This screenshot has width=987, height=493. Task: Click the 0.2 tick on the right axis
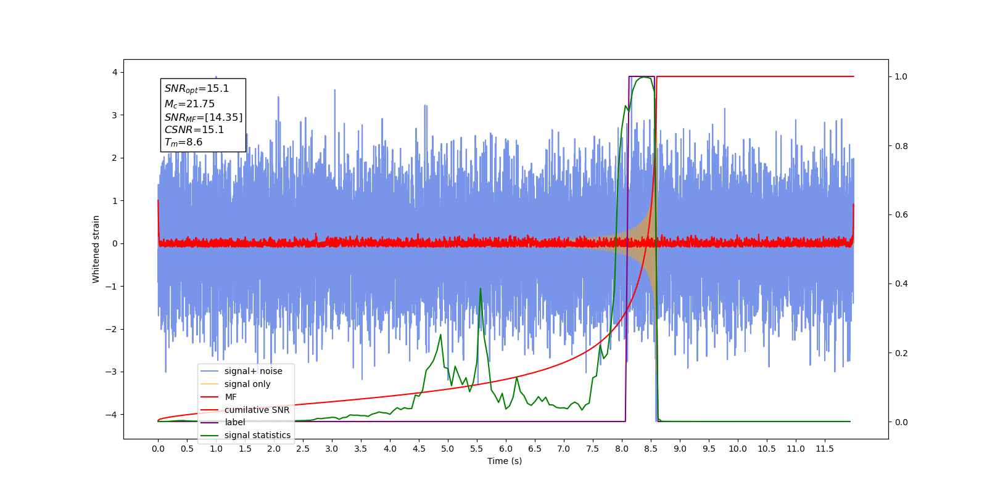[x=901, y=353]
